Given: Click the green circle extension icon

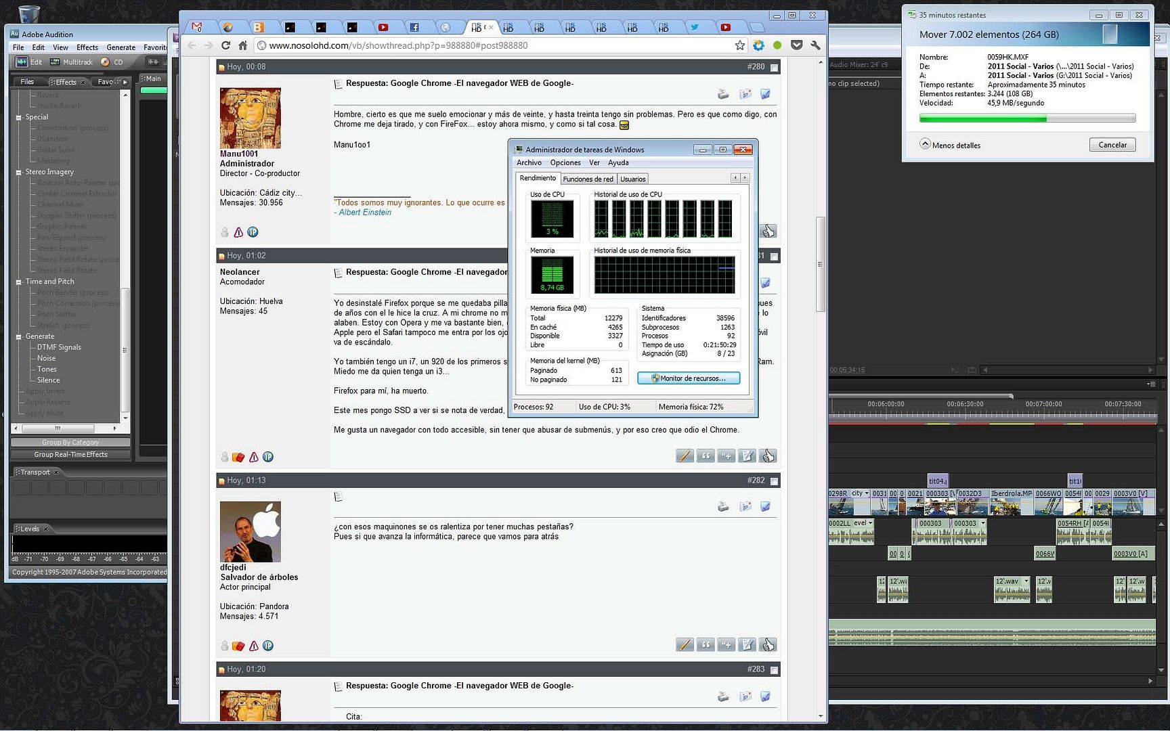Looking at the screenshot, I should click(777, 45).
